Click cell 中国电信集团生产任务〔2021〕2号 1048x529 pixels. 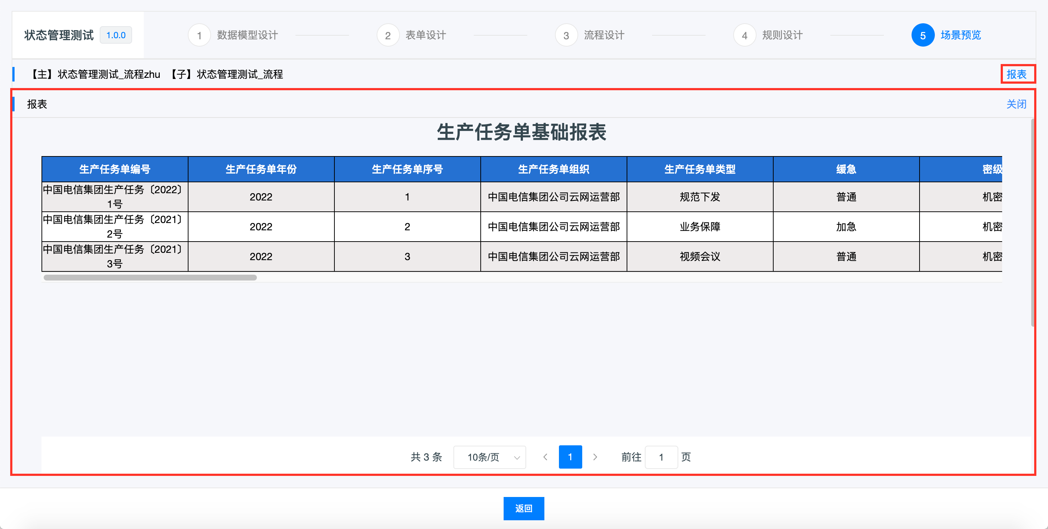pos(115,227)
